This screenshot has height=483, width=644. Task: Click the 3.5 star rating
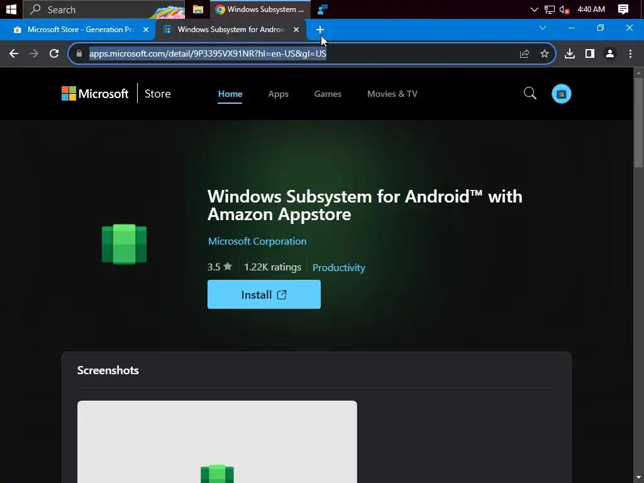(x=219, y=267)
